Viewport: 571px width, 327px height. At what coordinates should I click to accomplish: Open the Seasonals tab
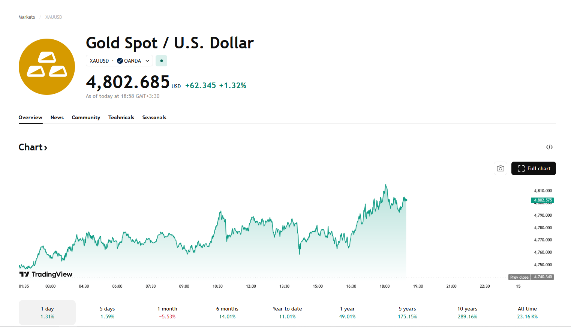154,117
